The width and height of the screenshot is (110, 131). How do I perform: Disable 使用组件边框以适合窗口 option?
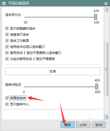click(x=7, y=47)
